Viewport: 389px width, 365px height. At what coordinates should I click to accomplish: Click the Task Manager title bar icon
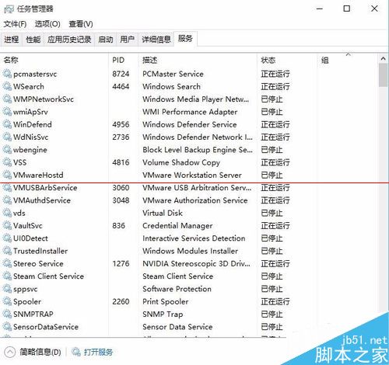point(9,9)
